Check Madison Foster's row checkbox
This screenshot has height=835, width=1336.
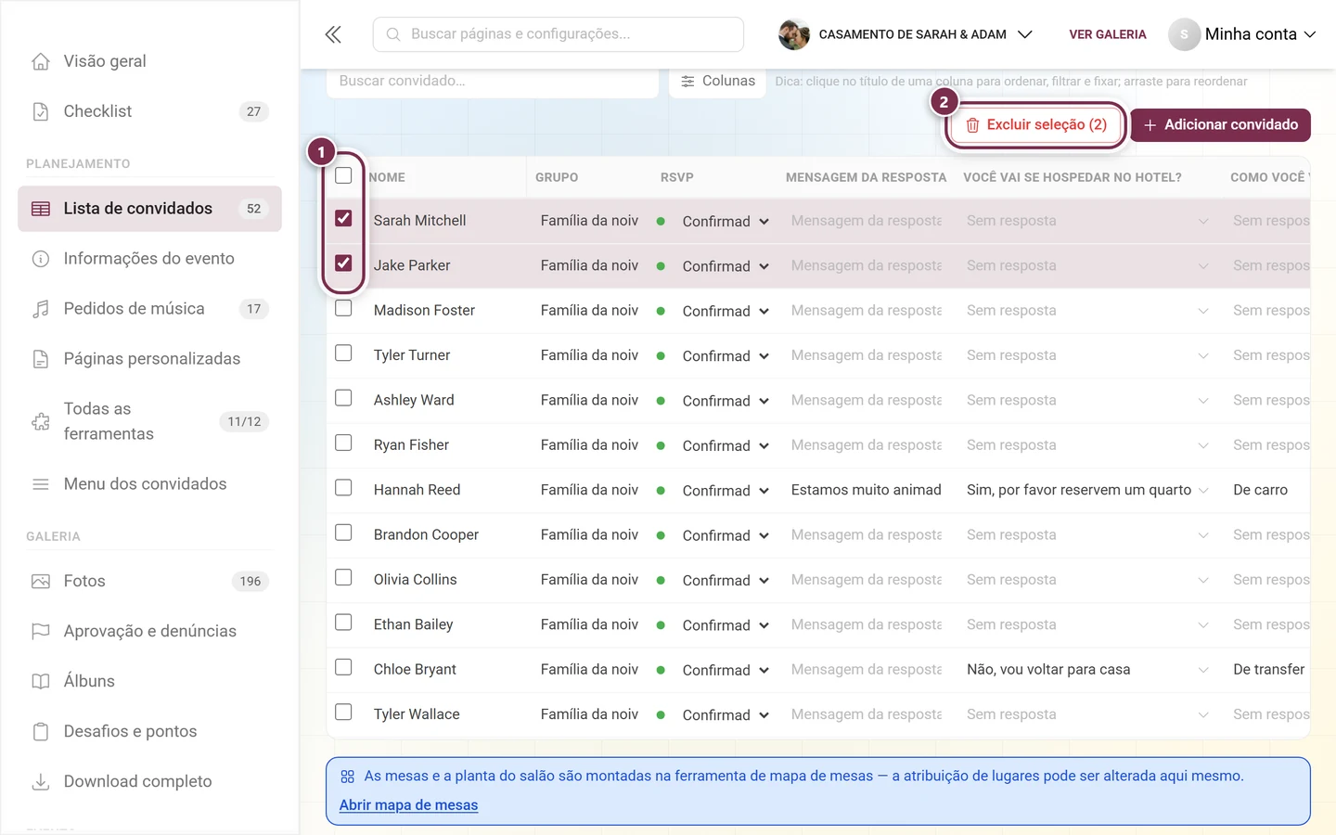(343, 308)
